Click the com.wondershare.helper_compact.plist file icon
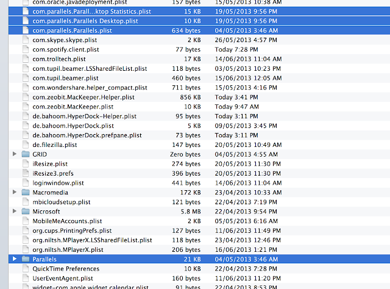This screenshot has height=289, width=390. tap(26, 87)
